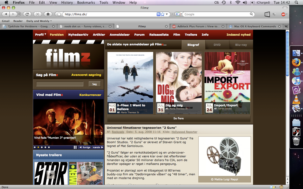Image resolution: width=303 pixels, height=189 pixels.
Task: Open Spotlight search in menu bar
Action: click(x=296, y=2)
